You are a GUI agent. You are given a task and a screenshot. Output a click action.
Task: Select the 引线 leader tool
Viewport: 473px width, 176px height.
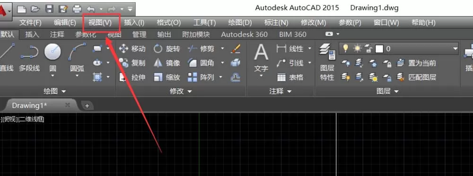pos(290,63)
